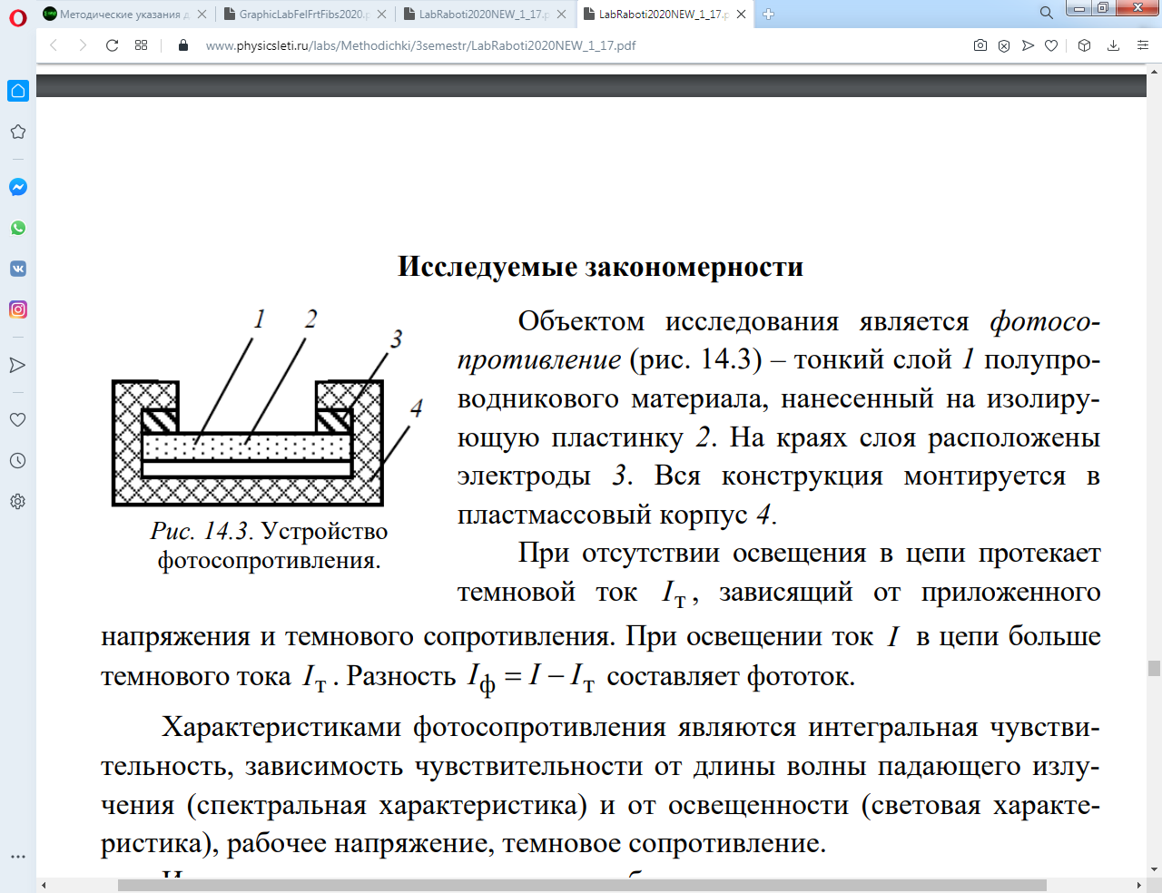Viewport: 1162px width, 893px height.
Task: Open the Facebook Messenger sidebar panel
Action: [x=17, y=187]
